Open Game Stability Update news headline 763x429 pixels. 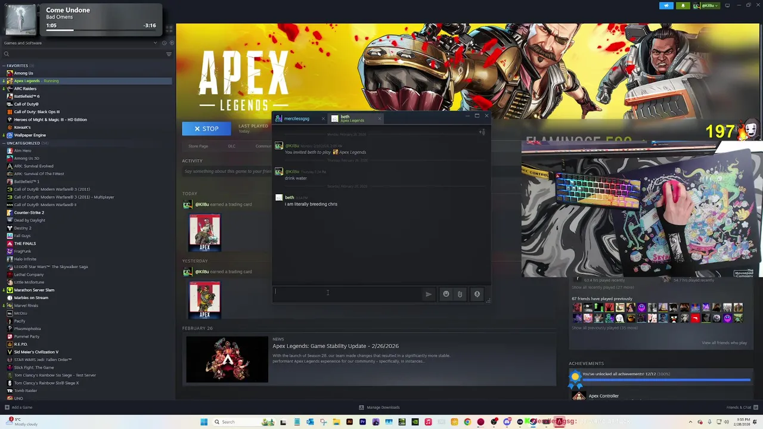pyautogui.click(x=336, y=346)
